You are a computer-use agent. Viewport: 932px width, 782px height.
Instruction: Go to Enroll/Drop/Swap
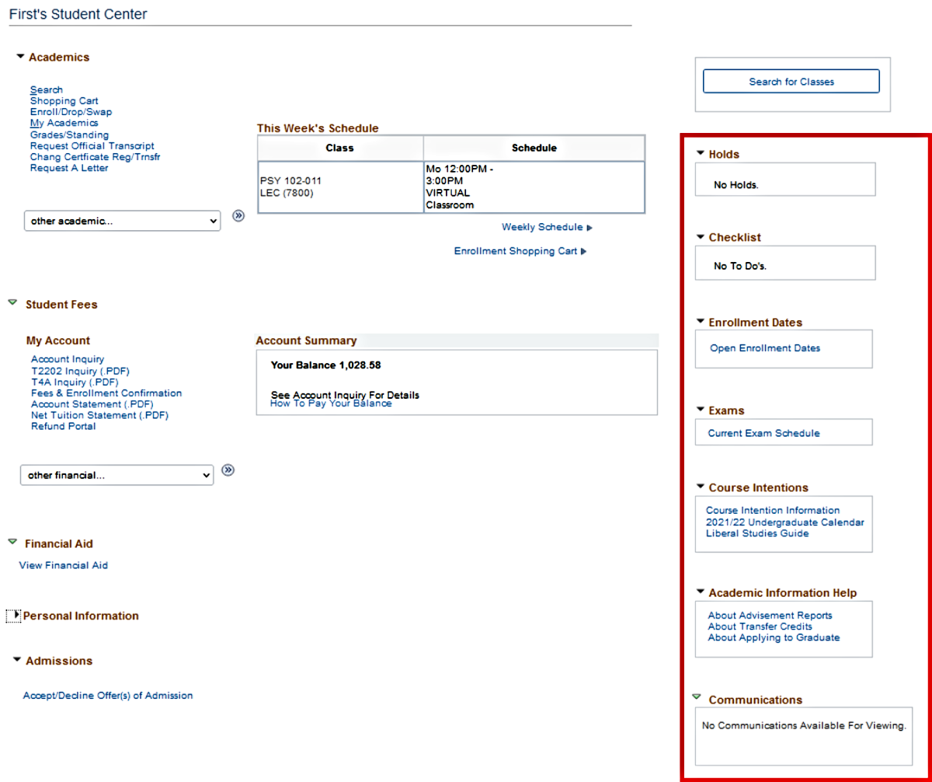[71, 112]
